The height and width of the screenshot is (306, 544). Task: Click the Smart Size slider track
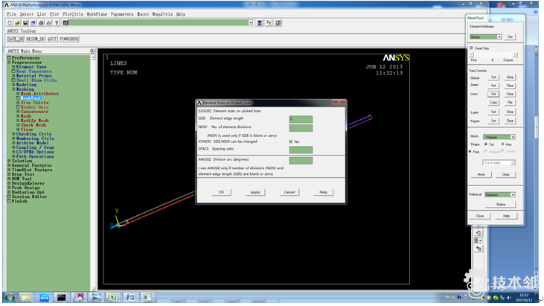493,55
